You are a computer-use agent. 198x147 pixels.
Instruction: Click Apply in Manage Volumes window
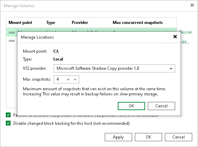(118, 137)
